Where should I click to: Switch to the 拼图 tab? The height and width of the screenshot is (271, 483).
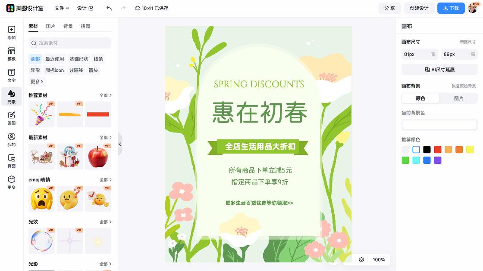86,26
